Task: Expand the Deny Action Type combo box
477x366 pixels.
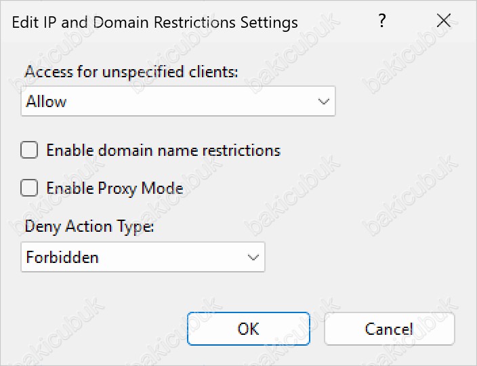Action: (143, 257)
